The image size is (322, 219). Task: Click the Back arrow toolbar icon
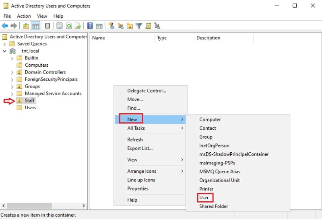pos(5,26)
